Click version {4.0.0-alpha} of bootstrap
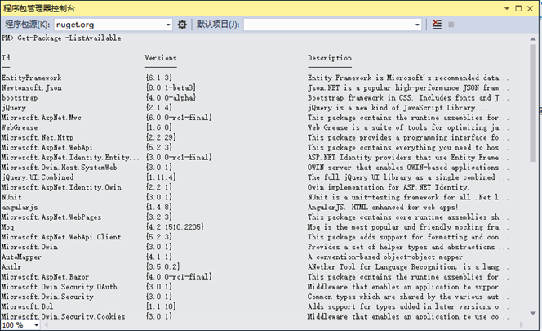The height and width of the screenshot is (331, 542). pos(171,98)
